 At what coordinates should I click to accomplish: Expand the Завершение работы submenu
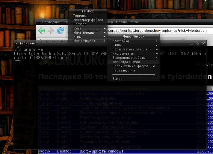[x=133, y=58]
